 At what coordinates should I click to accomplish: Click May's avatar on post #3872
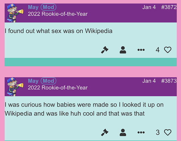point(15,13)
